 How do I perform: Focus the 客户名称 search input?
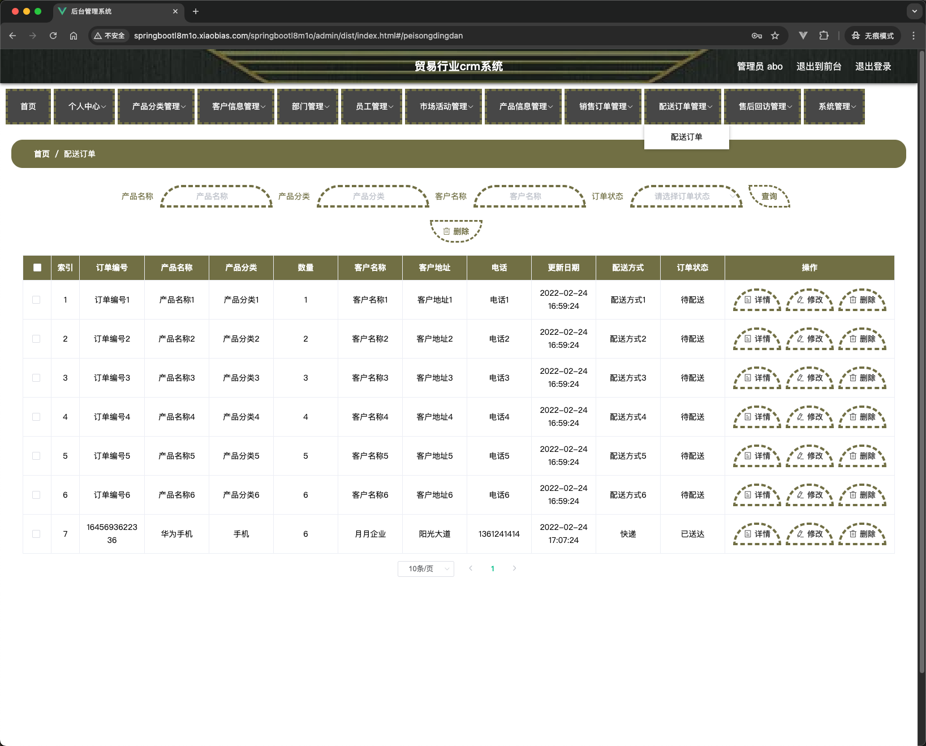click(x=529, y=196)
